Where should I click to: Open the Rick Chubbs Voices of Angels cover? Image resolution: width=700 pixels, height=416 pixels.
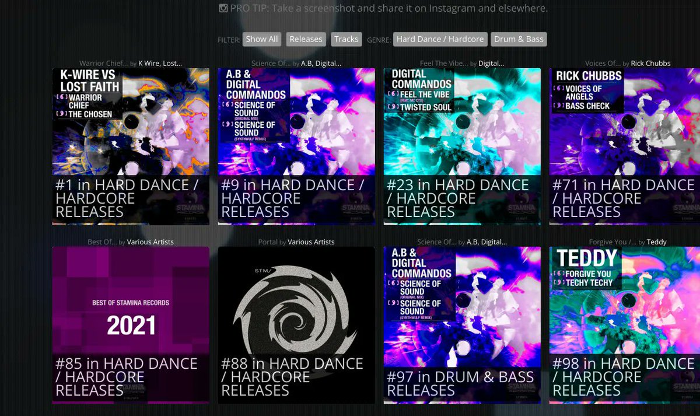pyautogui.click(x=625, y=146)
